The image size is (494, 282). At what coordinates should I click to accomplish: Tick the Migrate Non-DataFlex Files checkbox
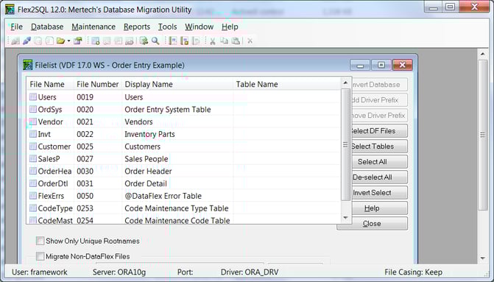40,256
